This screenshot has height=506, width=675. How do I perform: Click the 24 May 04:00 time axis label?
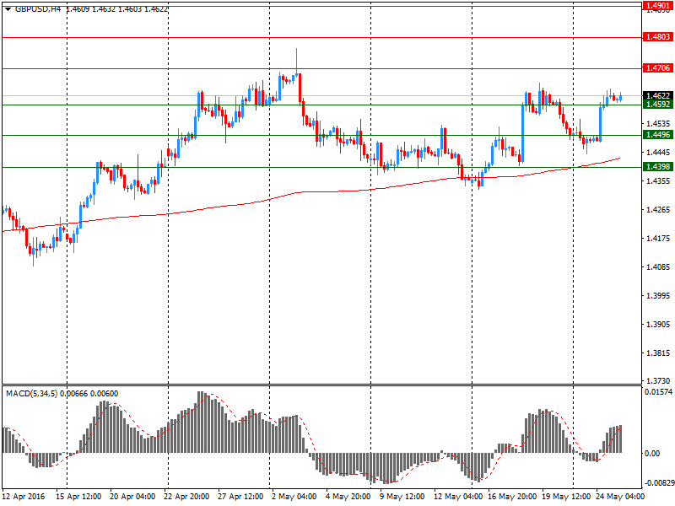pos(618,497)
